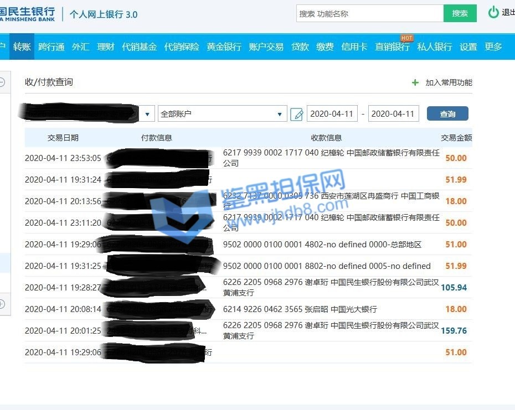Click the HOT badge above 直销银行
Screen dimensions: 515x410
click(x=407, y=38)
